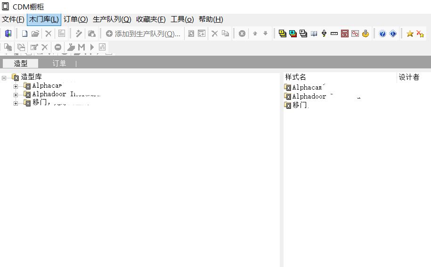Switch to the 订单 tab

pyautogui.click(x=59, y=63)
